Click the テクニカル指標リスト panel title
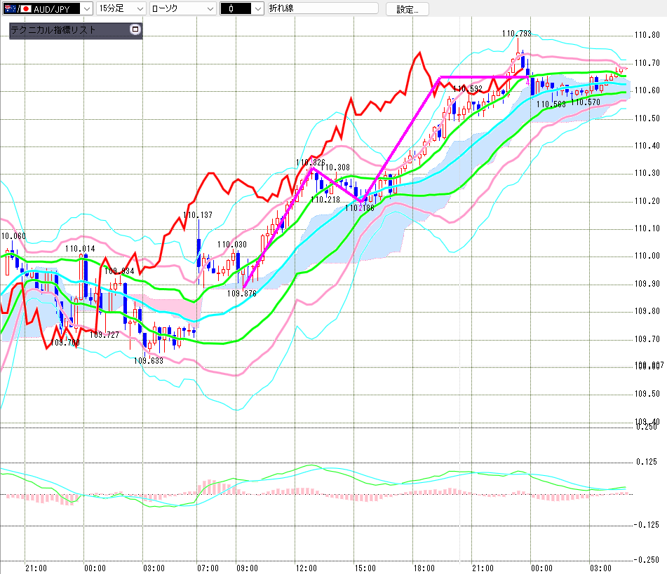 pos(53,29)
